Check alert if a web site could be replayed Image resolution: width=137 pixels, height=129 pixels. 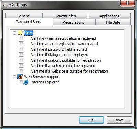click(x=21, y=66)
